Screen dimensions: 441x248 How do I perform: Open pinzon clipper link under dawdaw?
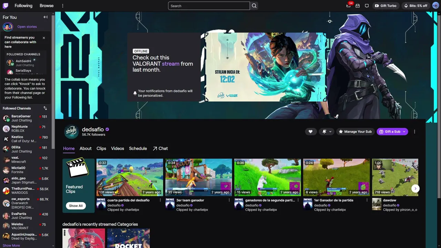[x=400, y=209]
